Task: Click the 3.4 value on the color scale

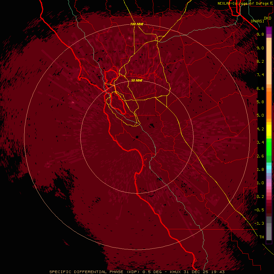Action: coord(260,142)
